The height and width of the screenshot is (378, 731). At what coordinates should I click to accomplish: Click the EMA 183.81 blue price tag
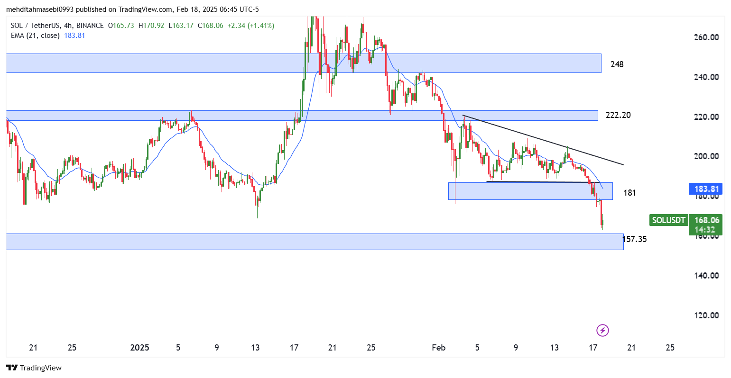pos(705,189)
